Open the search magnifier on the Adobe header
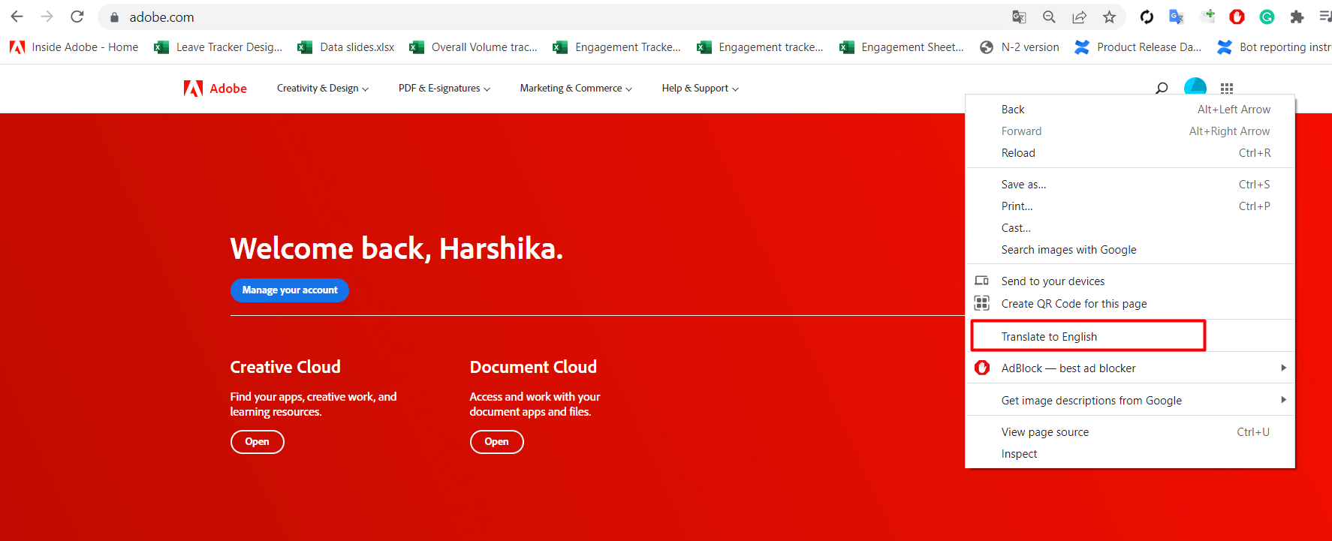 [1162, 89]
